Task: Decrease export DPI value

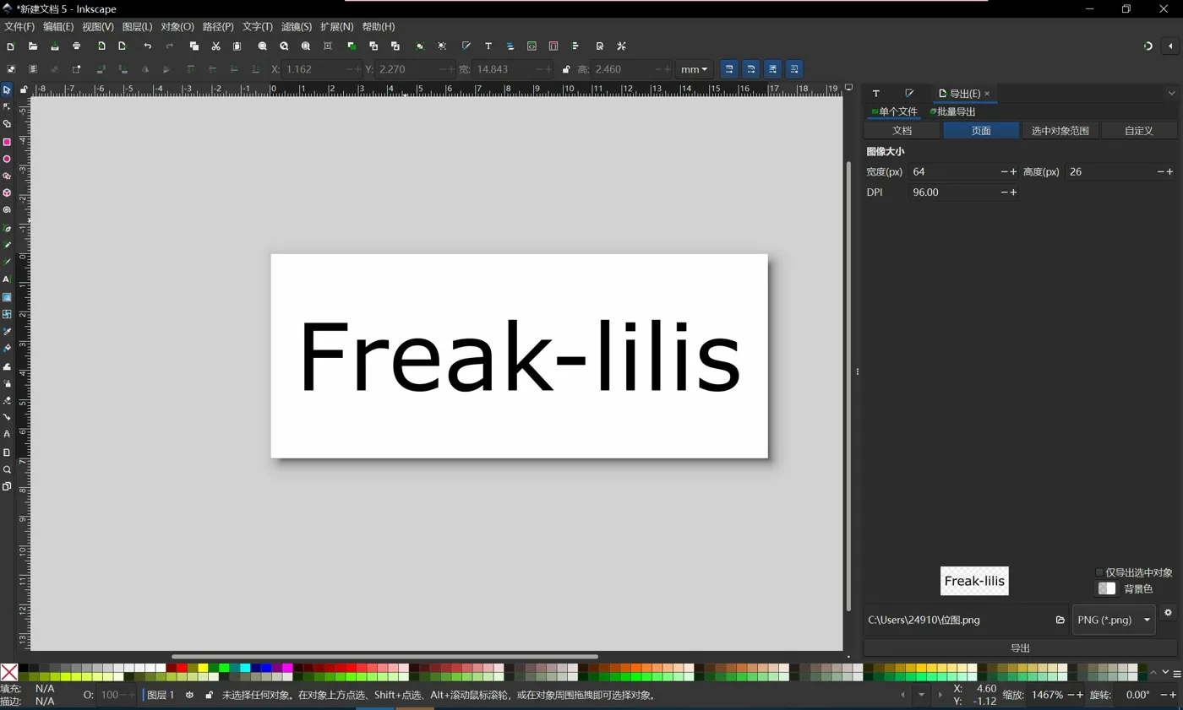Action: point(1004,192)
